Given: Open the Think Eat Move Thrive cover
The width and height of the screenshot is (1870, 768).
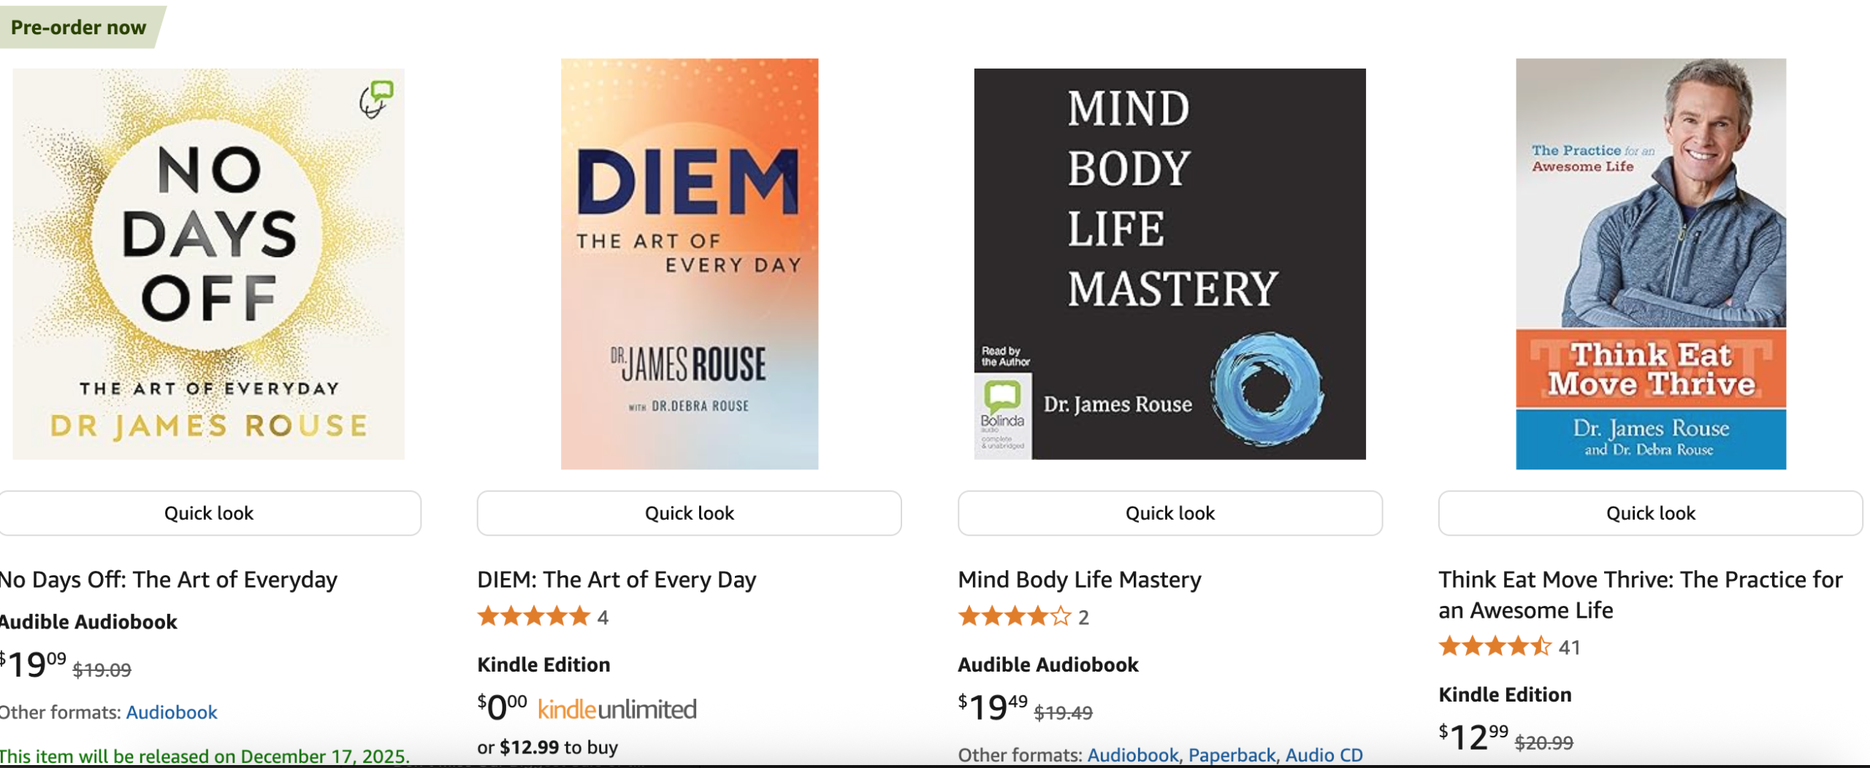Looking at the screenshot, I should (x=1651, y=264).
